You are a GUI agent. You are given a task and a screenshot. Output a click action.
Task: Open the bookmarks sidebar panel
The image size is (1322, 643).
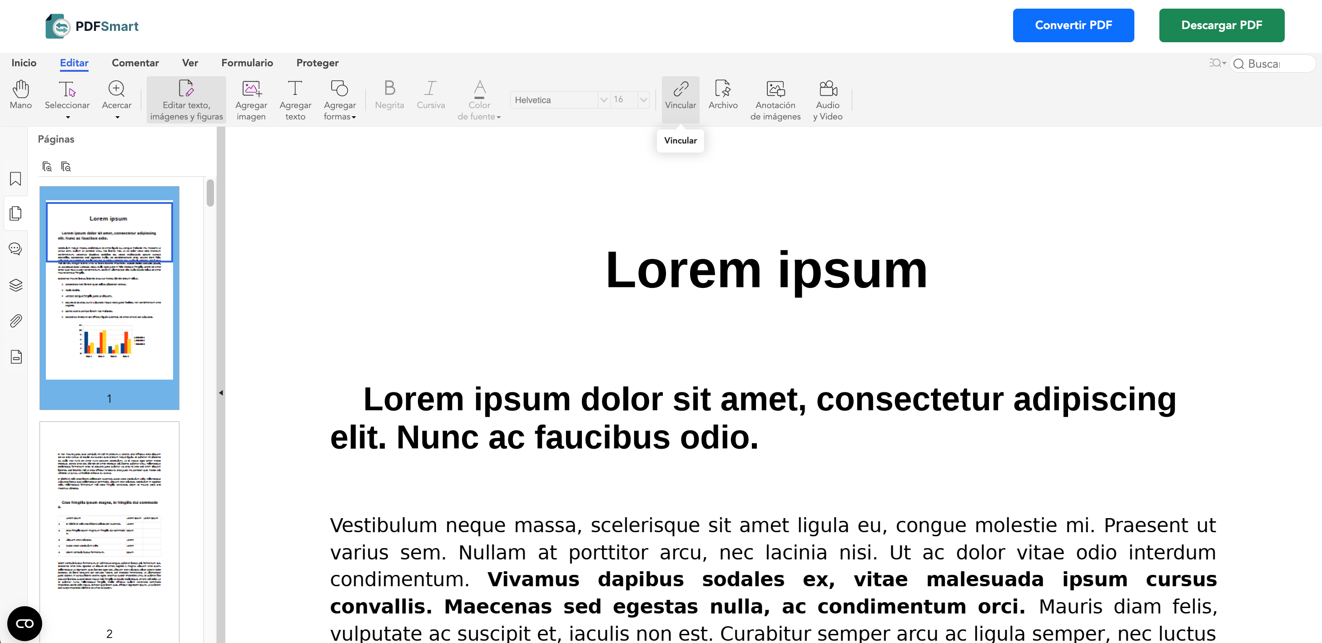pos(15,178)
